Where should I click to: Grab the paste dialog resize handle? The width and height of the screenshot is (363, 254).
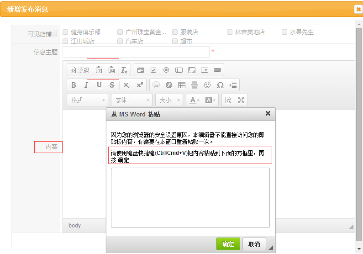click(x=271, y=248)
